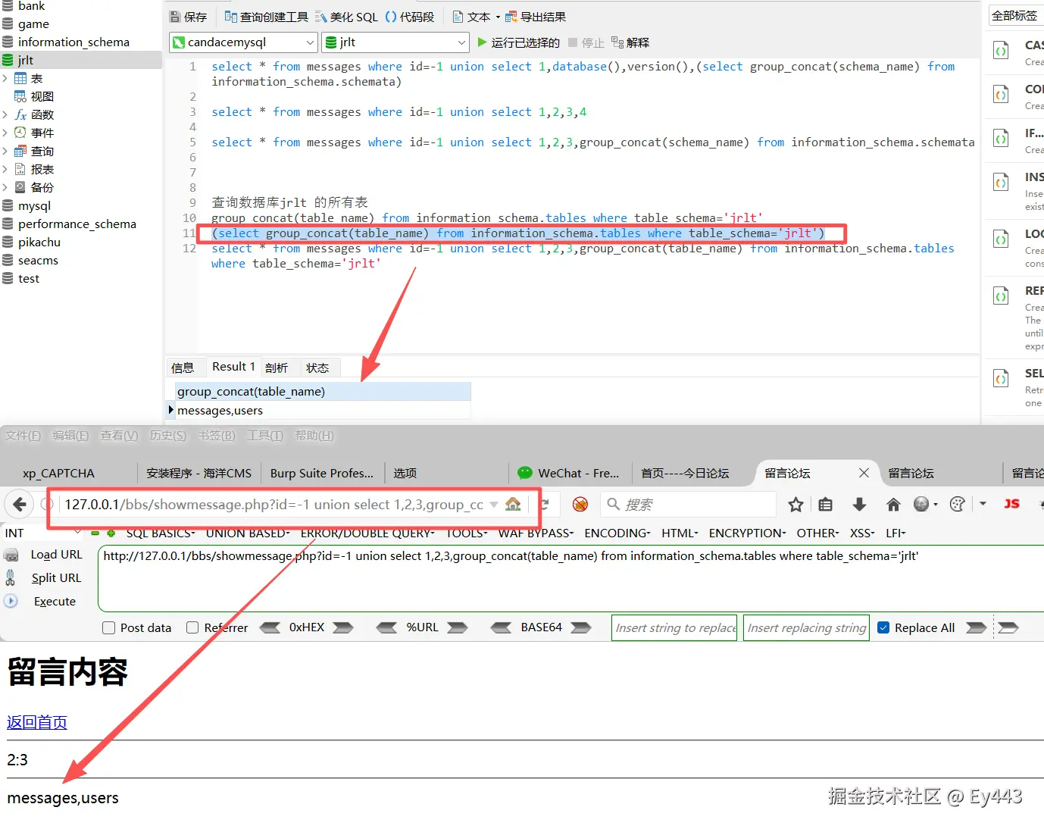Open HackBar XSS menu

tap(862, 533)
